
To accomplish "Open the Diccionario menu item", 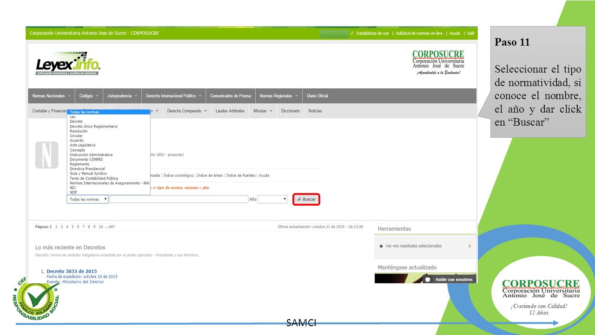I will 291,111.
